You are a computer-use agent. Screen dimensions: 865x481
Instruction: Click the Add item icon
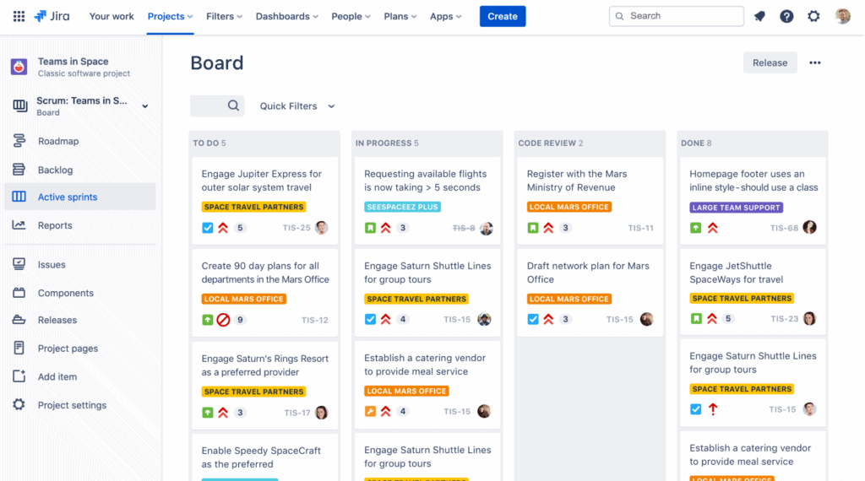coord(19,376)
